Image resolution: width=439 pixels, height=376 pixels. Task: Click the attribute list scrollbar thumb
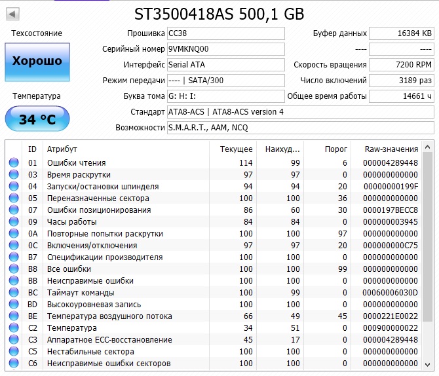click(x=427, y=237)
